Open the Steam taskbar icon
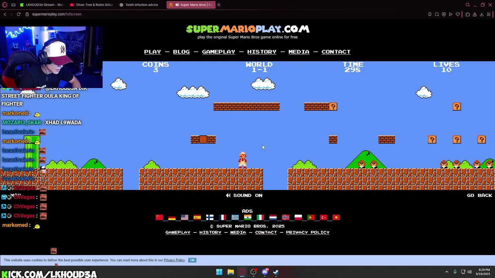 tap(276, 272)
